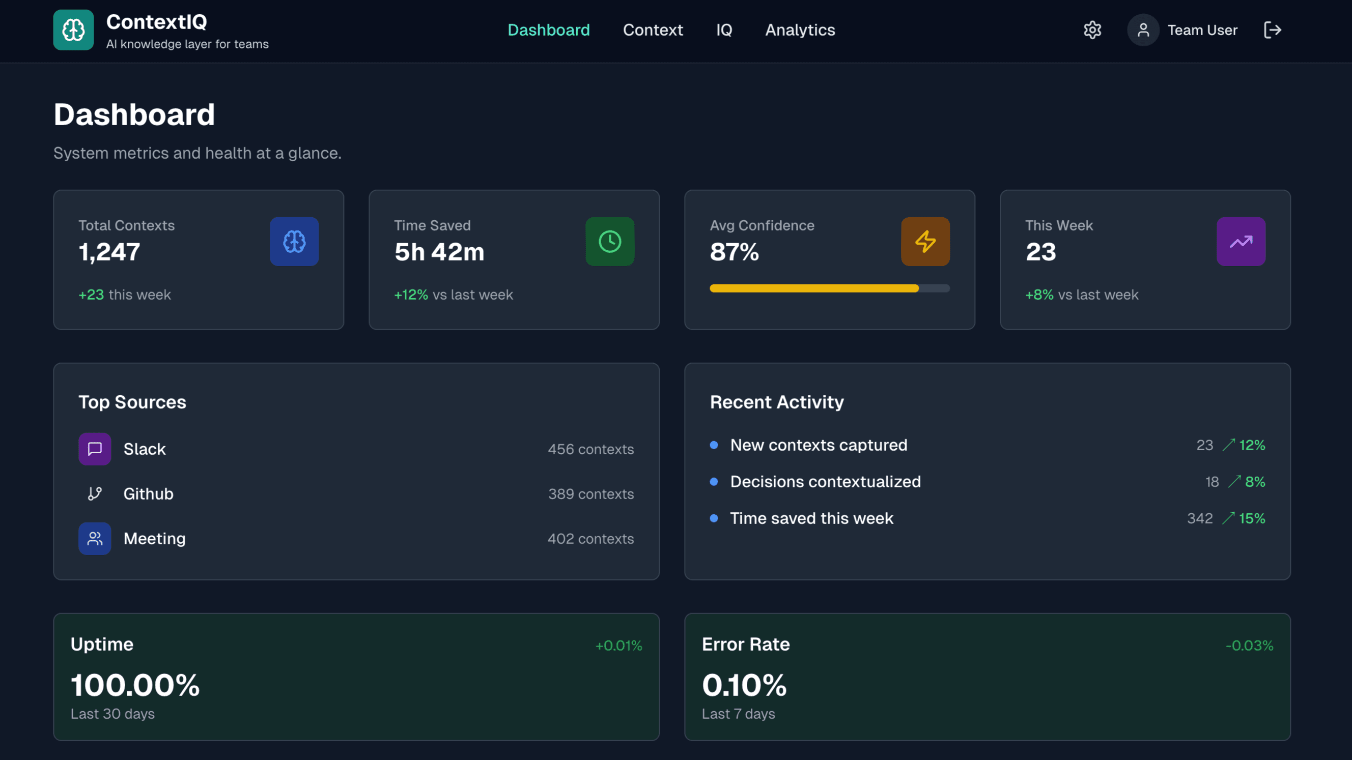Click the clock icon on Time Saved card
This screenshot has height=760, width=1352.
tap(610, 241)
